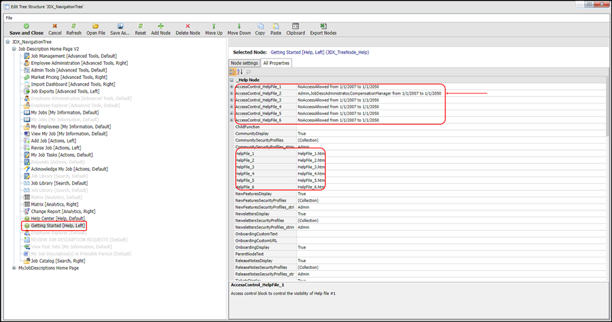Switch to categorized property view
Screen dimensions: 612x322
click(233, 71)
